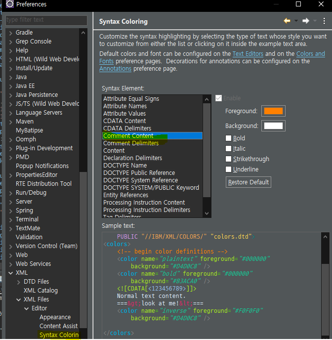Close the Preferences window

click(x=321, y=4)
